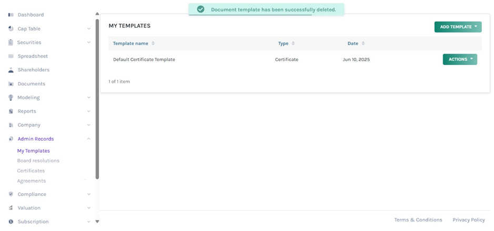Open the Add Template dropdown
The image size is (494, 231).
tap(458, 27)
